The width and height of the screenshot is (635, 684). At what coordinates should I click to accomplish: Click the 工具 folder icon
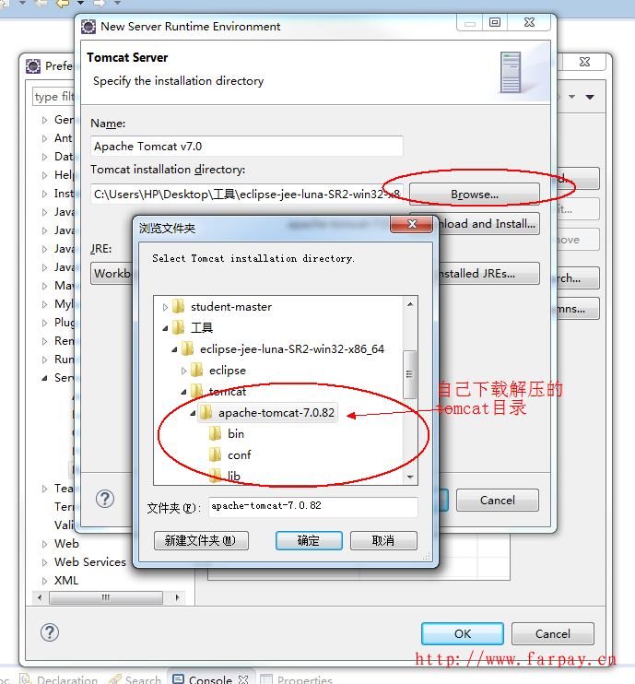coord(179,327)
